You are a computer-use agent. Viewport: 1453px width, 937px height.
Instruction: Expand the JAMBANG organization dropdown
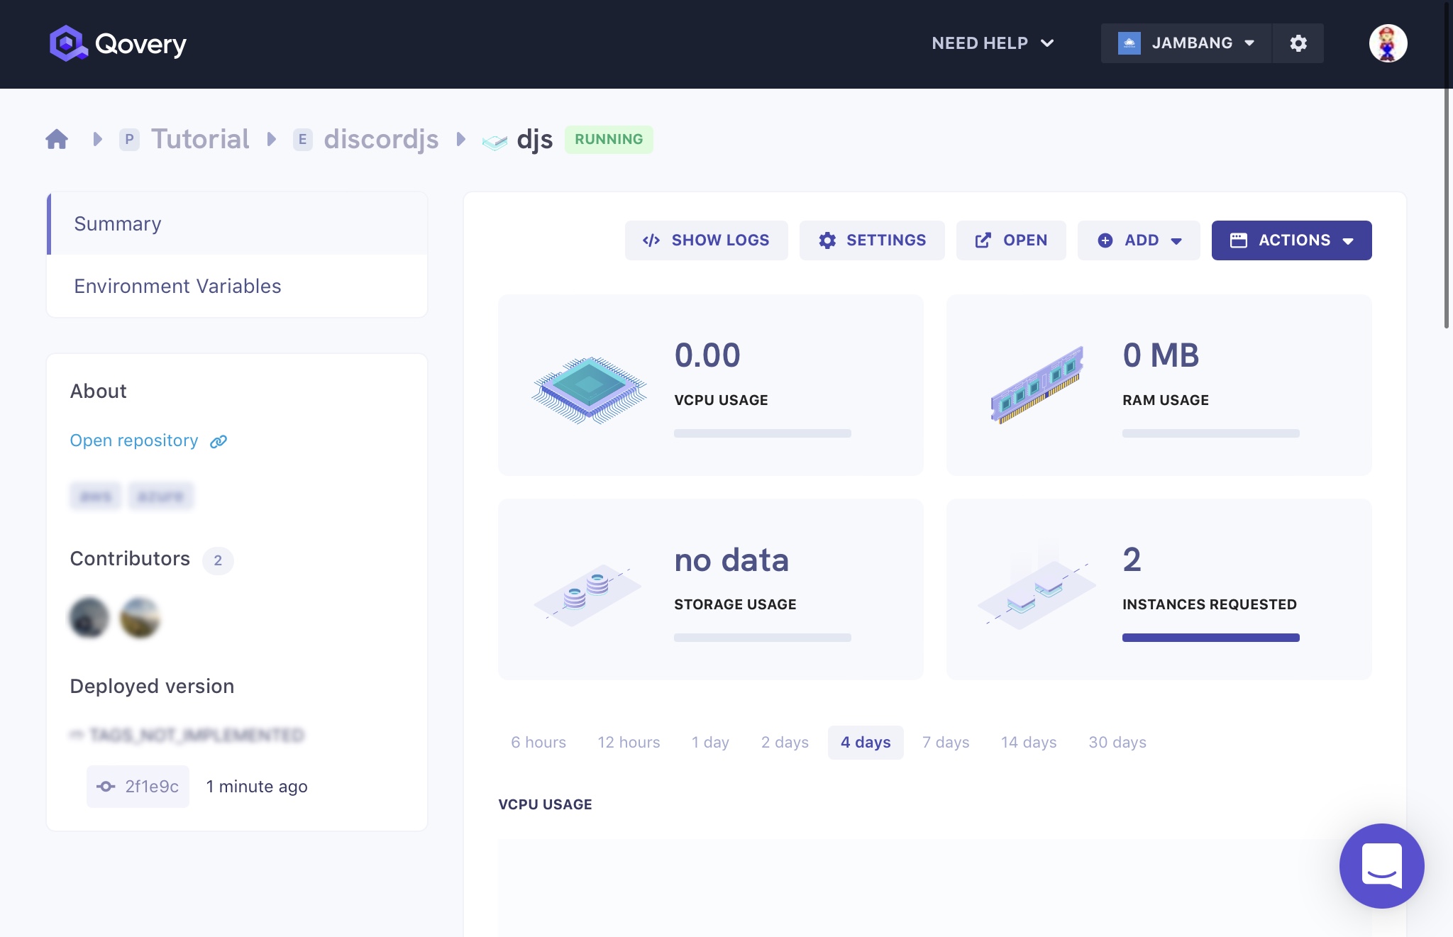[1186, 43]
